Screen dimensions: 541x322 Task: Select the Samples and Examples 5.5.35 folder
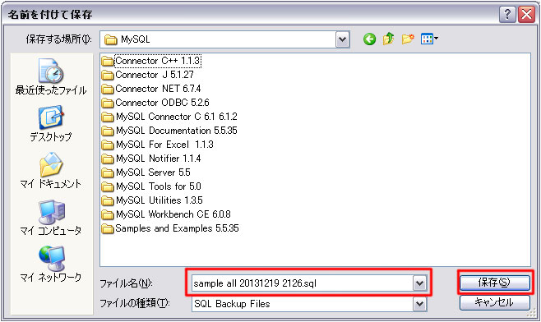[x=170, y=228]
